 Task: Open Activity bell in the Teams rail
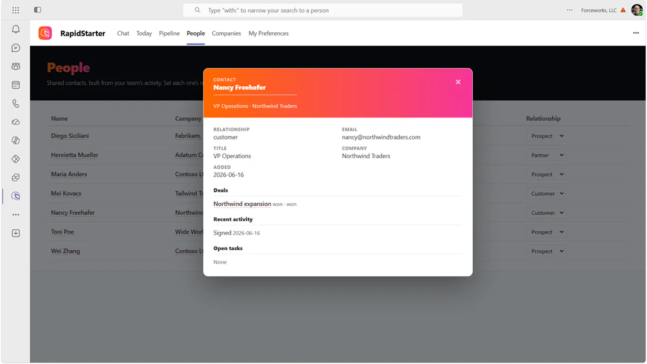point(16,29)
